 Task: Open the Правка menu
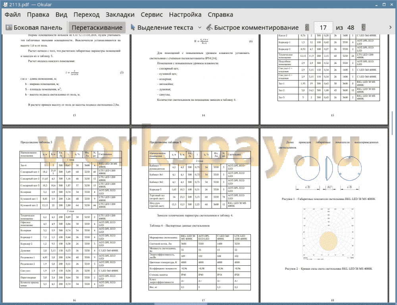pos(38,15)
